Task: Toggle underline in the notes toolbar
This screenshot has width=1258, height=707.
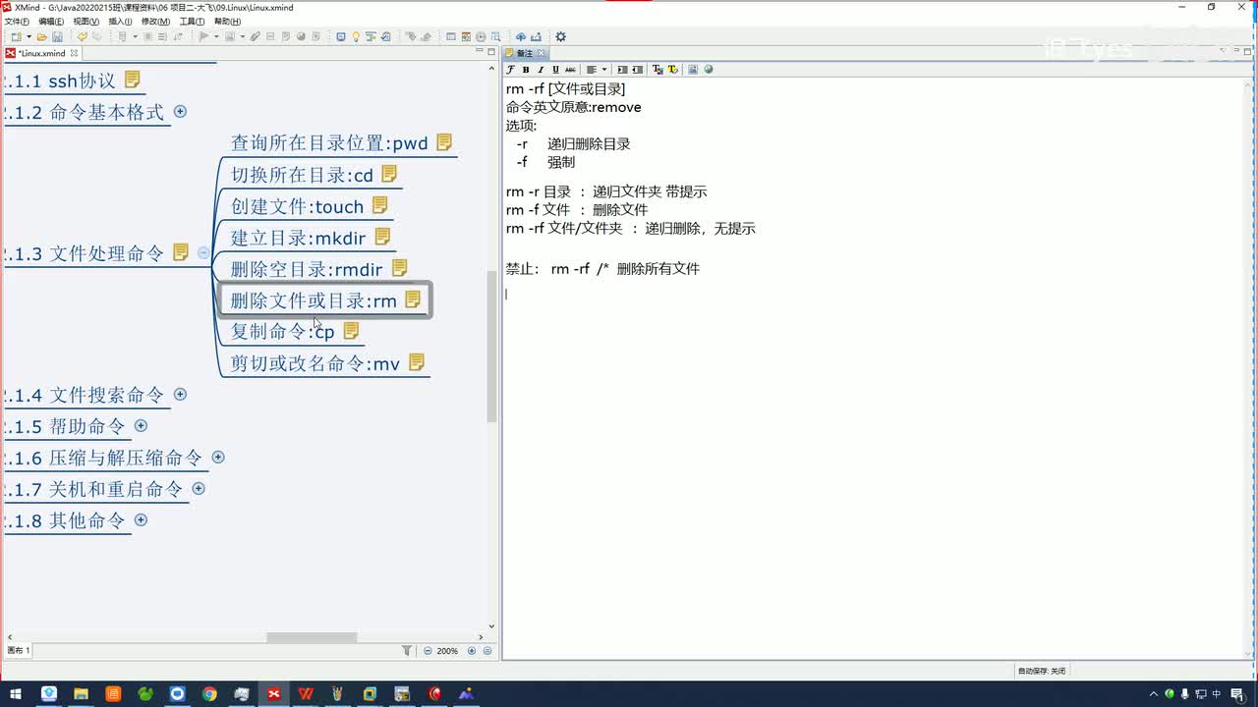Action: [x=555, y=70]
